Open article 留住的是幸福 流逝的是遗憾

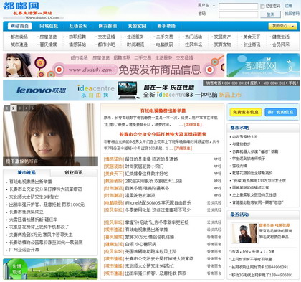(151, 159)
